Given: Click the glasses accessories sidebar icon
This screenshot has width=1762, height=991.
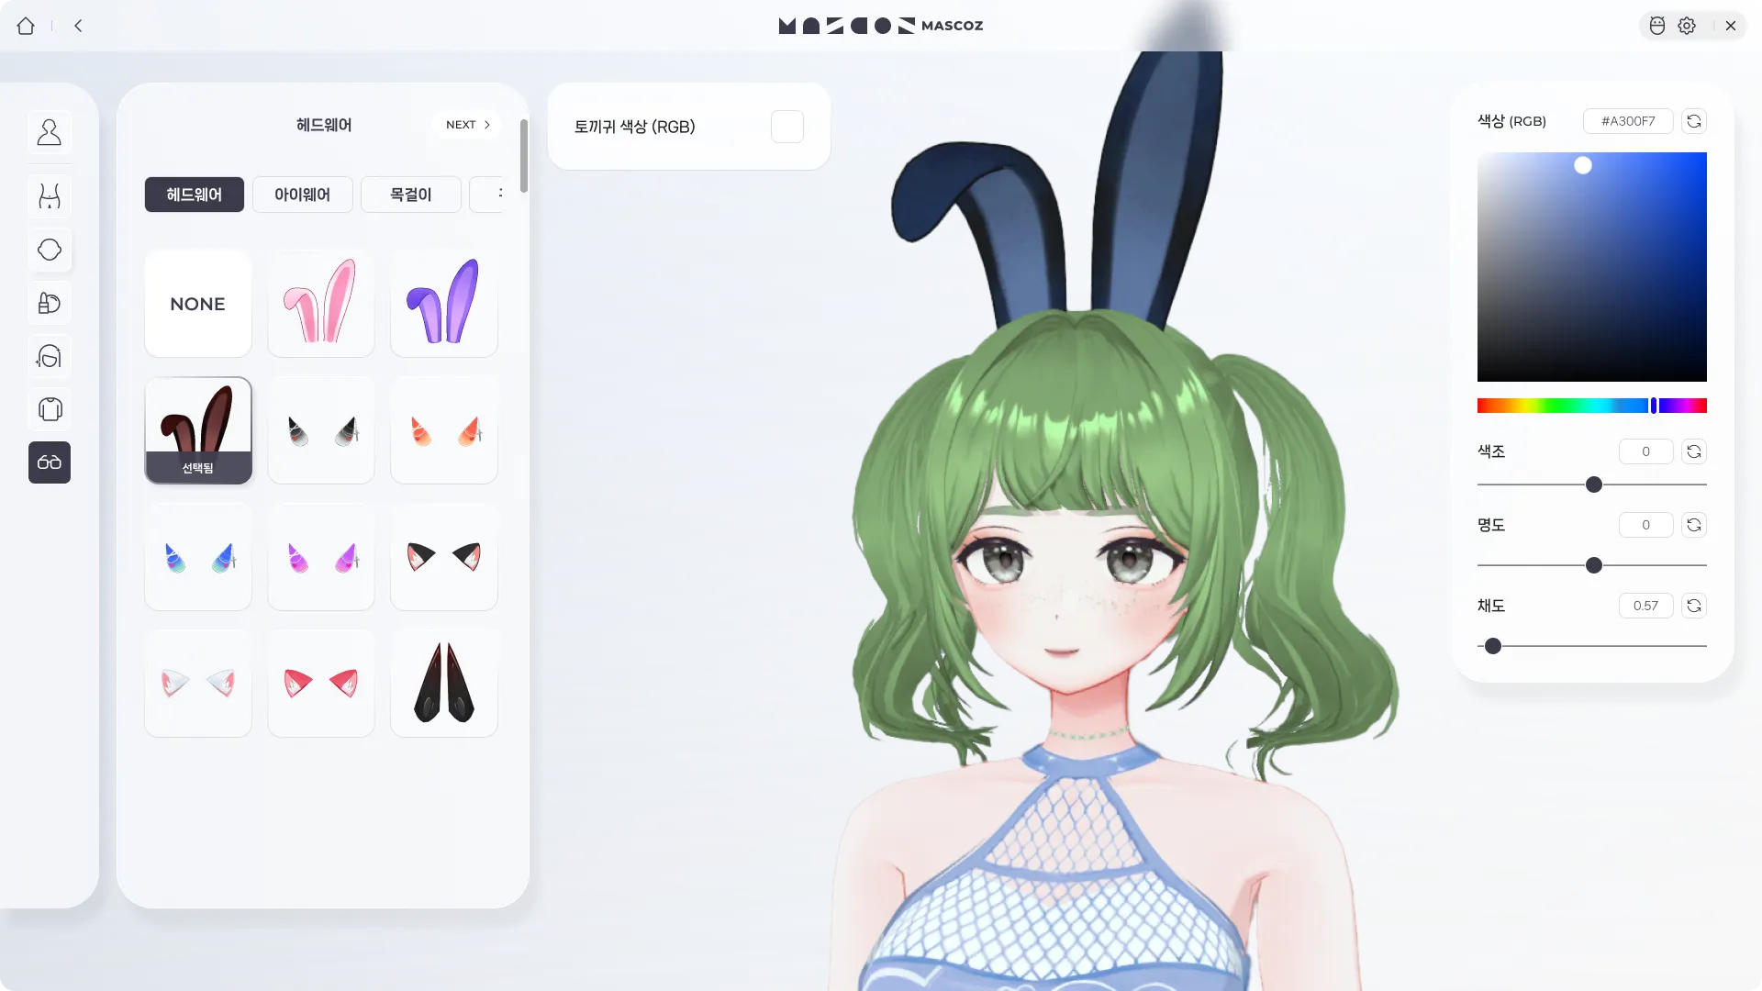Looking at the screenshot, I should (50, 462).
